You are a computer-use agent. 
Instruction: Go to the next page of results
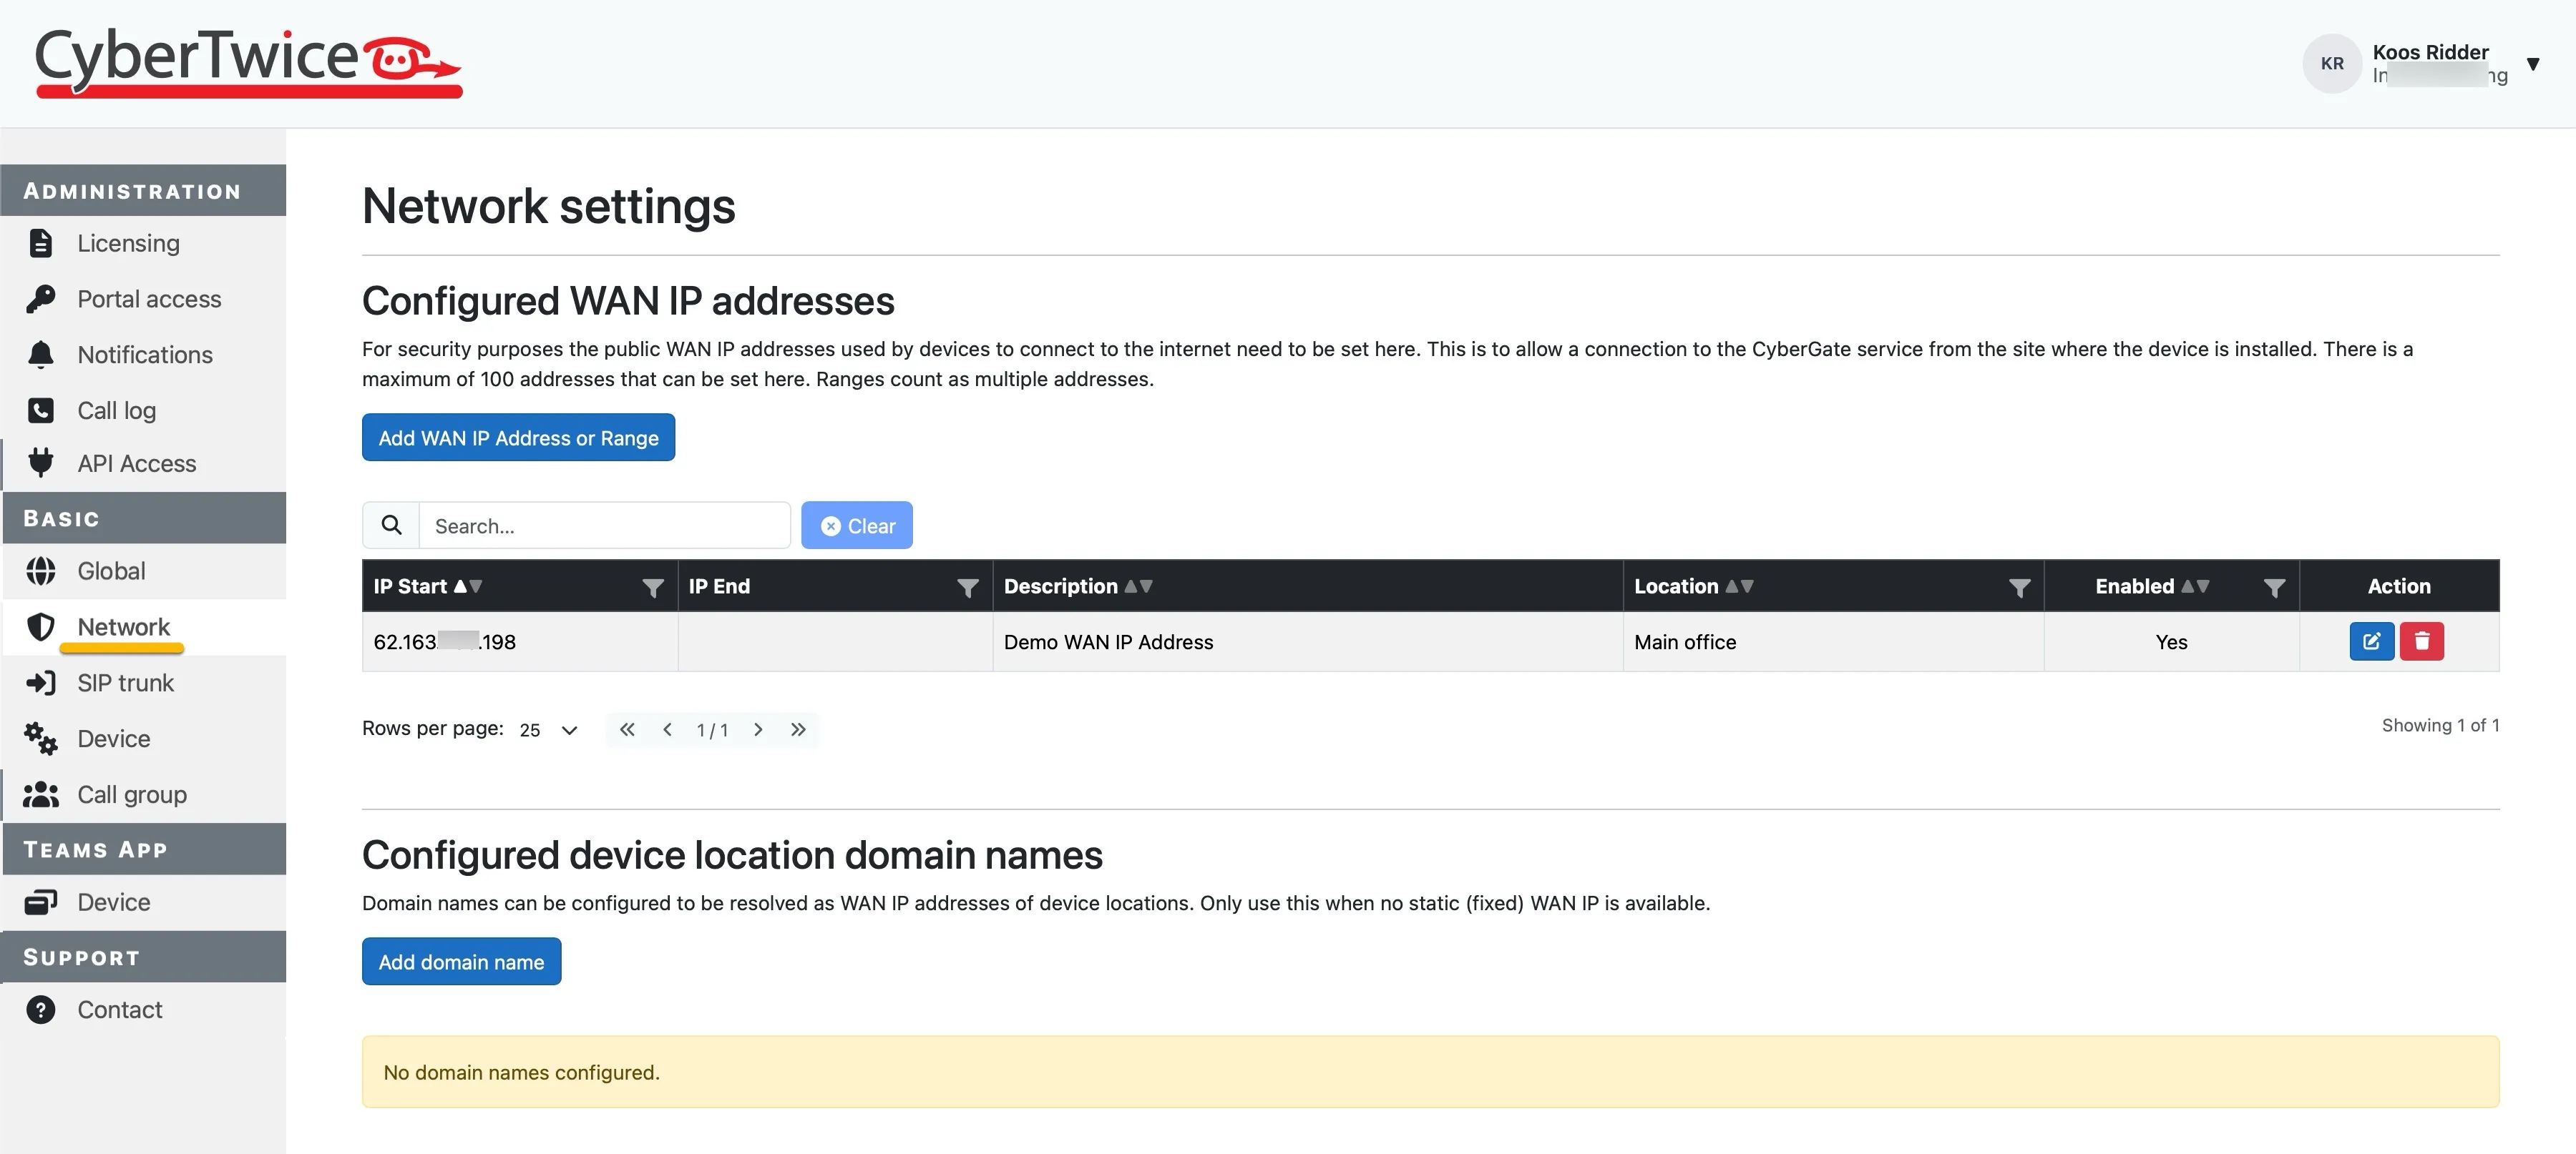[758, 729]
